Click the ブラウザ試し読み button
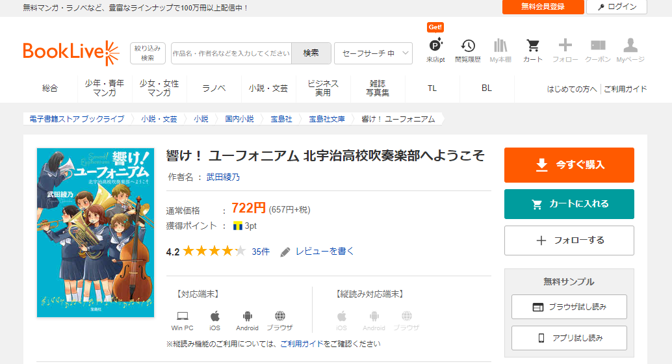The image size is (672, 364). click(569, 307)
